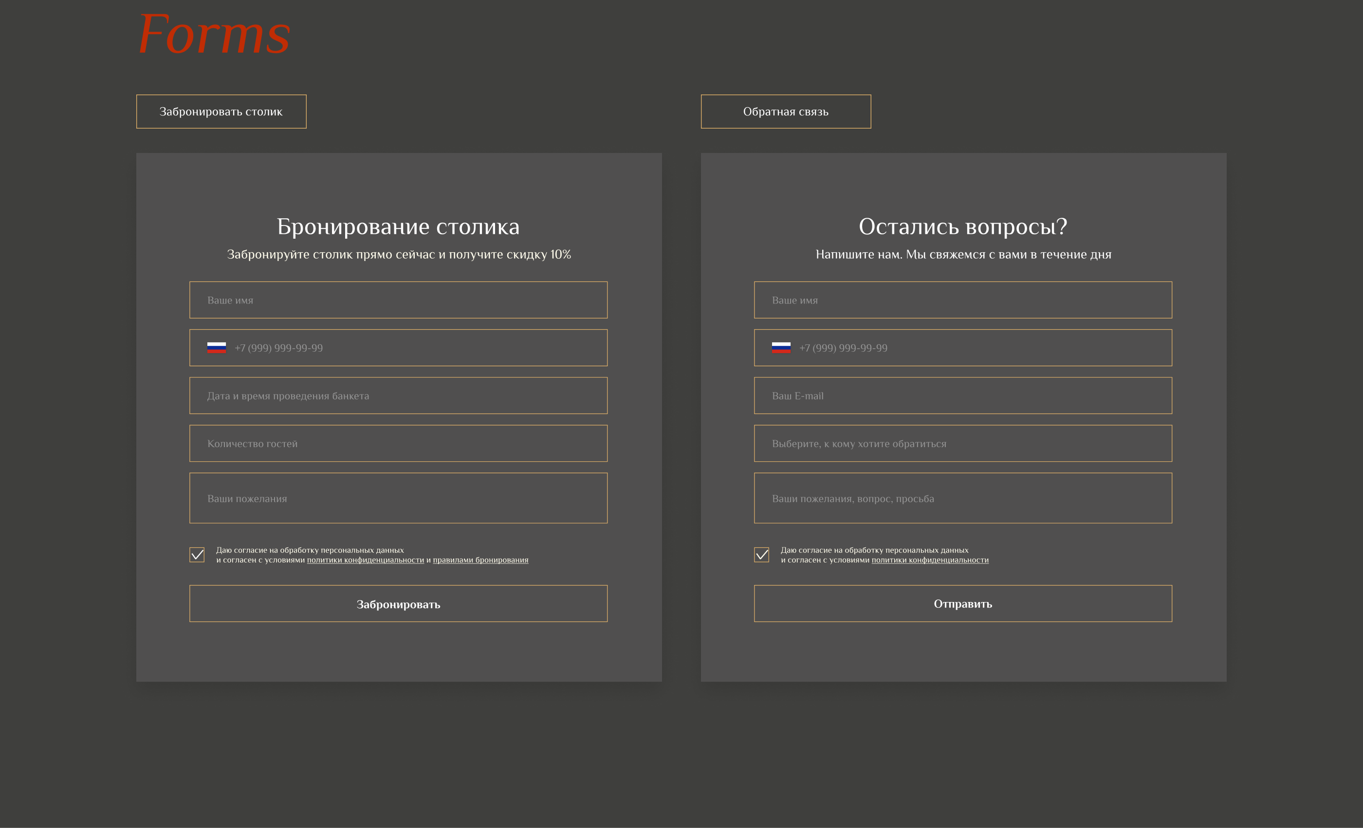
Task: Click 'Ваш E-mail' input field
Action: point(962,395)
